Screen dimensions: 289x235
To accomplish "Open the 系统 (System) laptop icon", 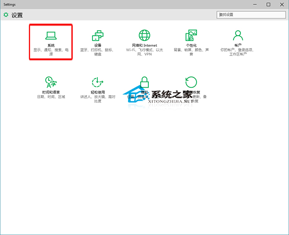I will 51,35.
